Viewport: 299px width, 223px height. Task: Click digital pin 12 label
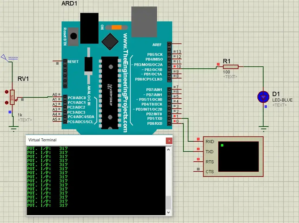[179, 57]
